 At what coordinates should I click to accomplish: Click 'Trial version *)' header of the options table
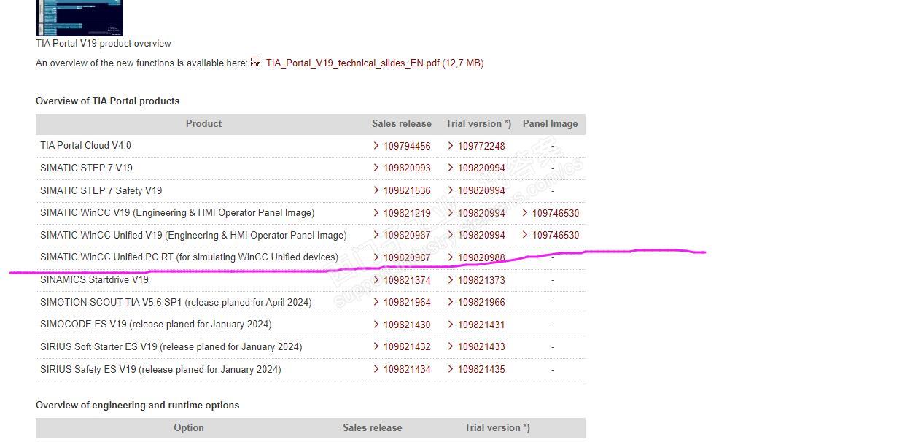pyautogui.click(x=497, y=427)
